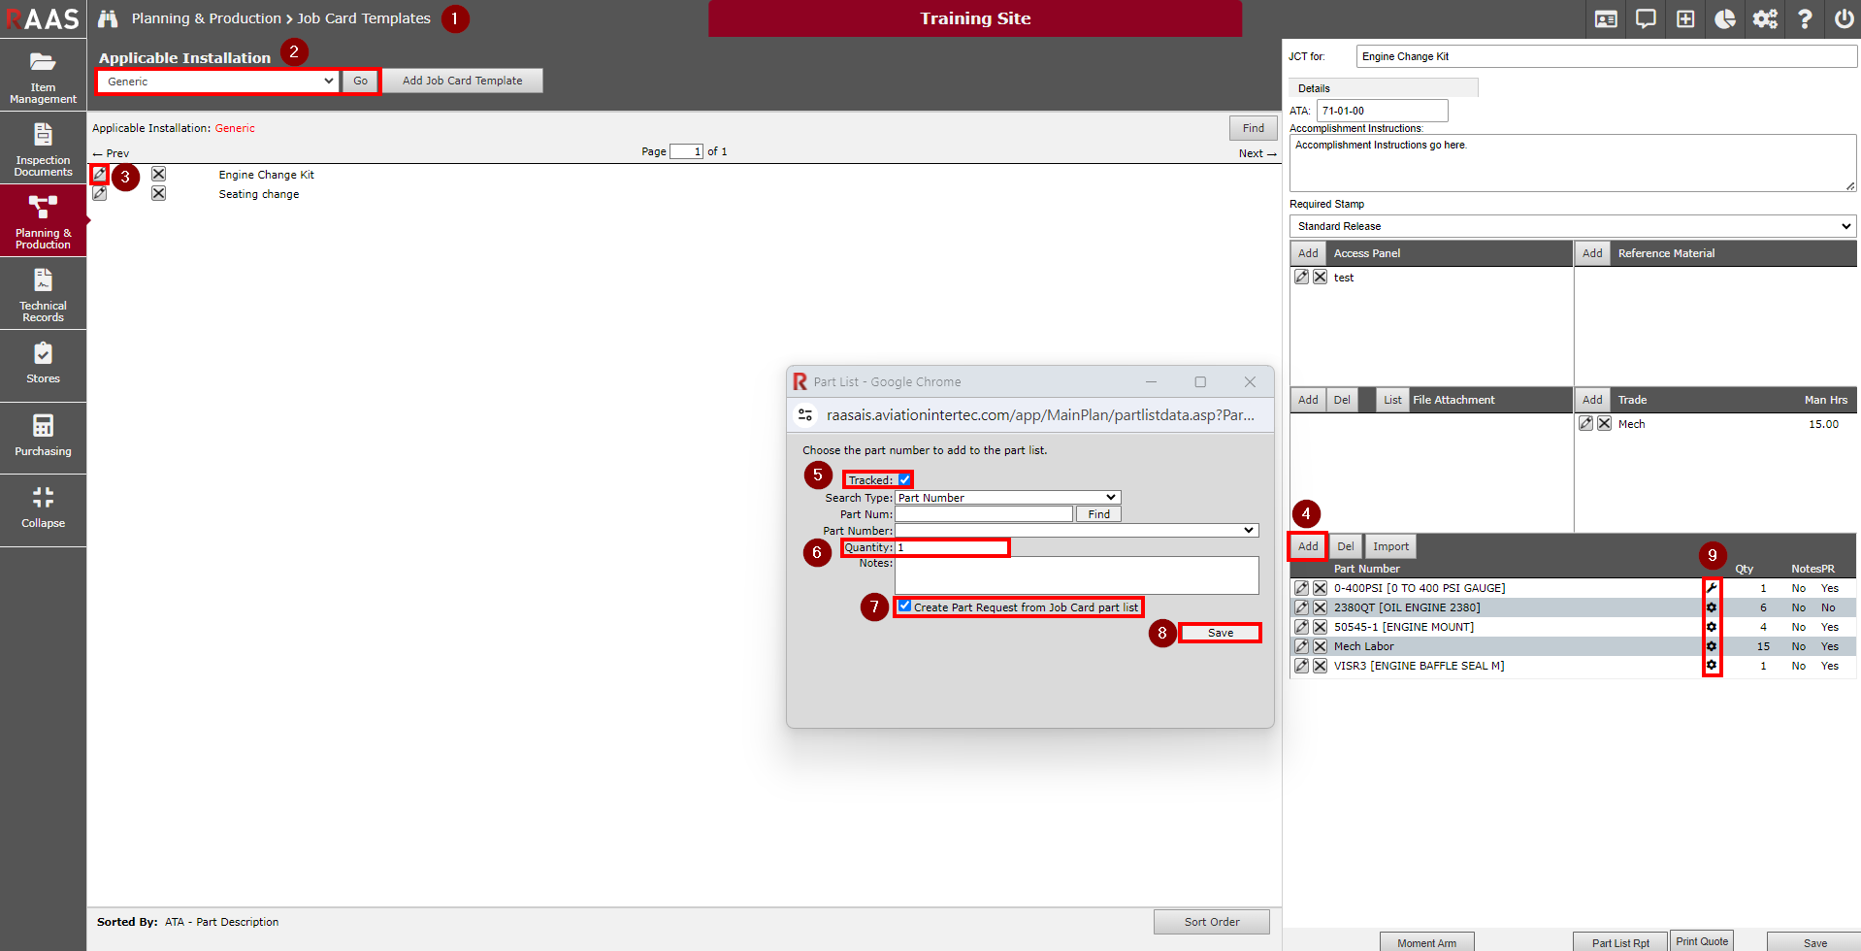
Task: Open the help question mark icon
Action: (x=1805, y=19)
